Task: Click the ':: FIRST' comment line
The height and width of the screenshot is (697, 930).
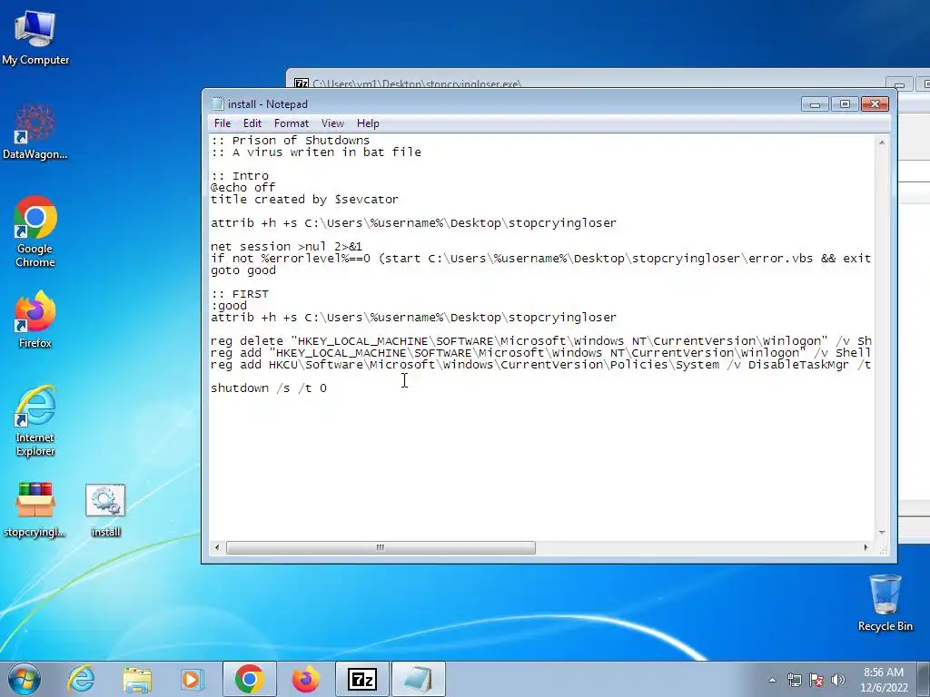Action: tap(240, 294)
